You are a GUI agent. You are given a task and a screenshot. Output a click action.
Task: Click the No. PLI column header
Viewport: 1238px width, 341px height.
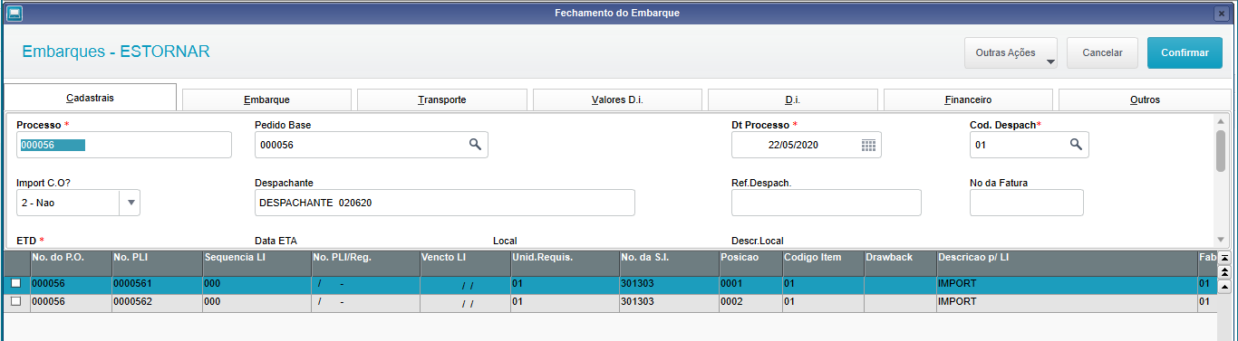pos(157,263)
